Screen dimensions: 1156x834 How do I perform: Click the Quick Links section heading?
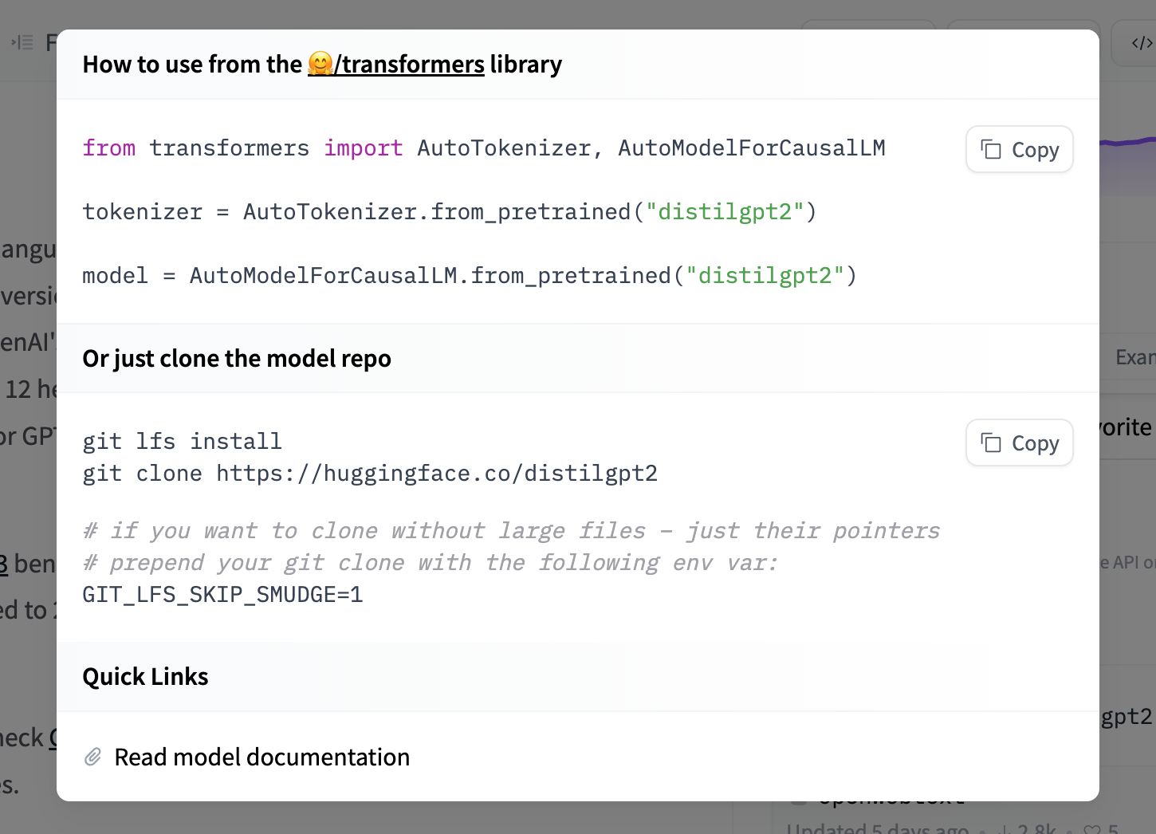pyautogui.click(x=145, y=677)
